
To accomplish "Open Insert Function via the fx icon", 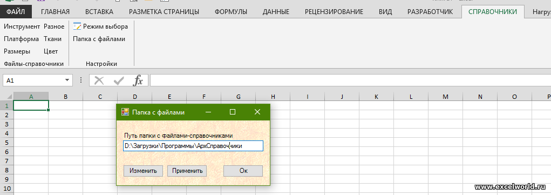I will click(138, 80).
